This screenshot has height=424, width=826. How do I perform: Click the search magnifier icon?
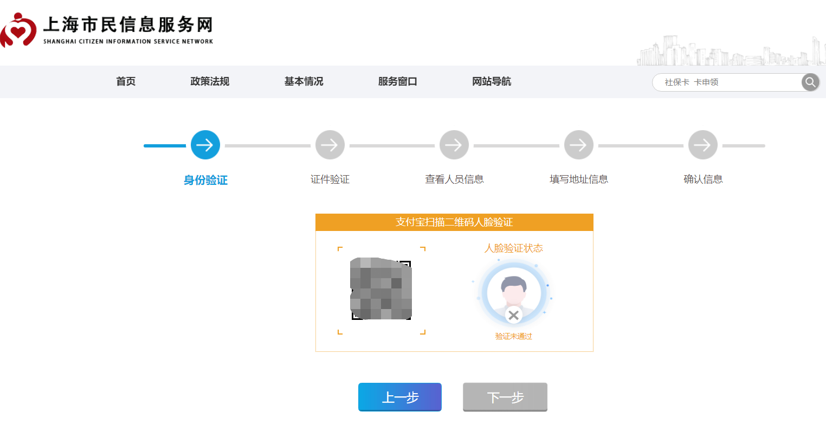pos(810,82)
